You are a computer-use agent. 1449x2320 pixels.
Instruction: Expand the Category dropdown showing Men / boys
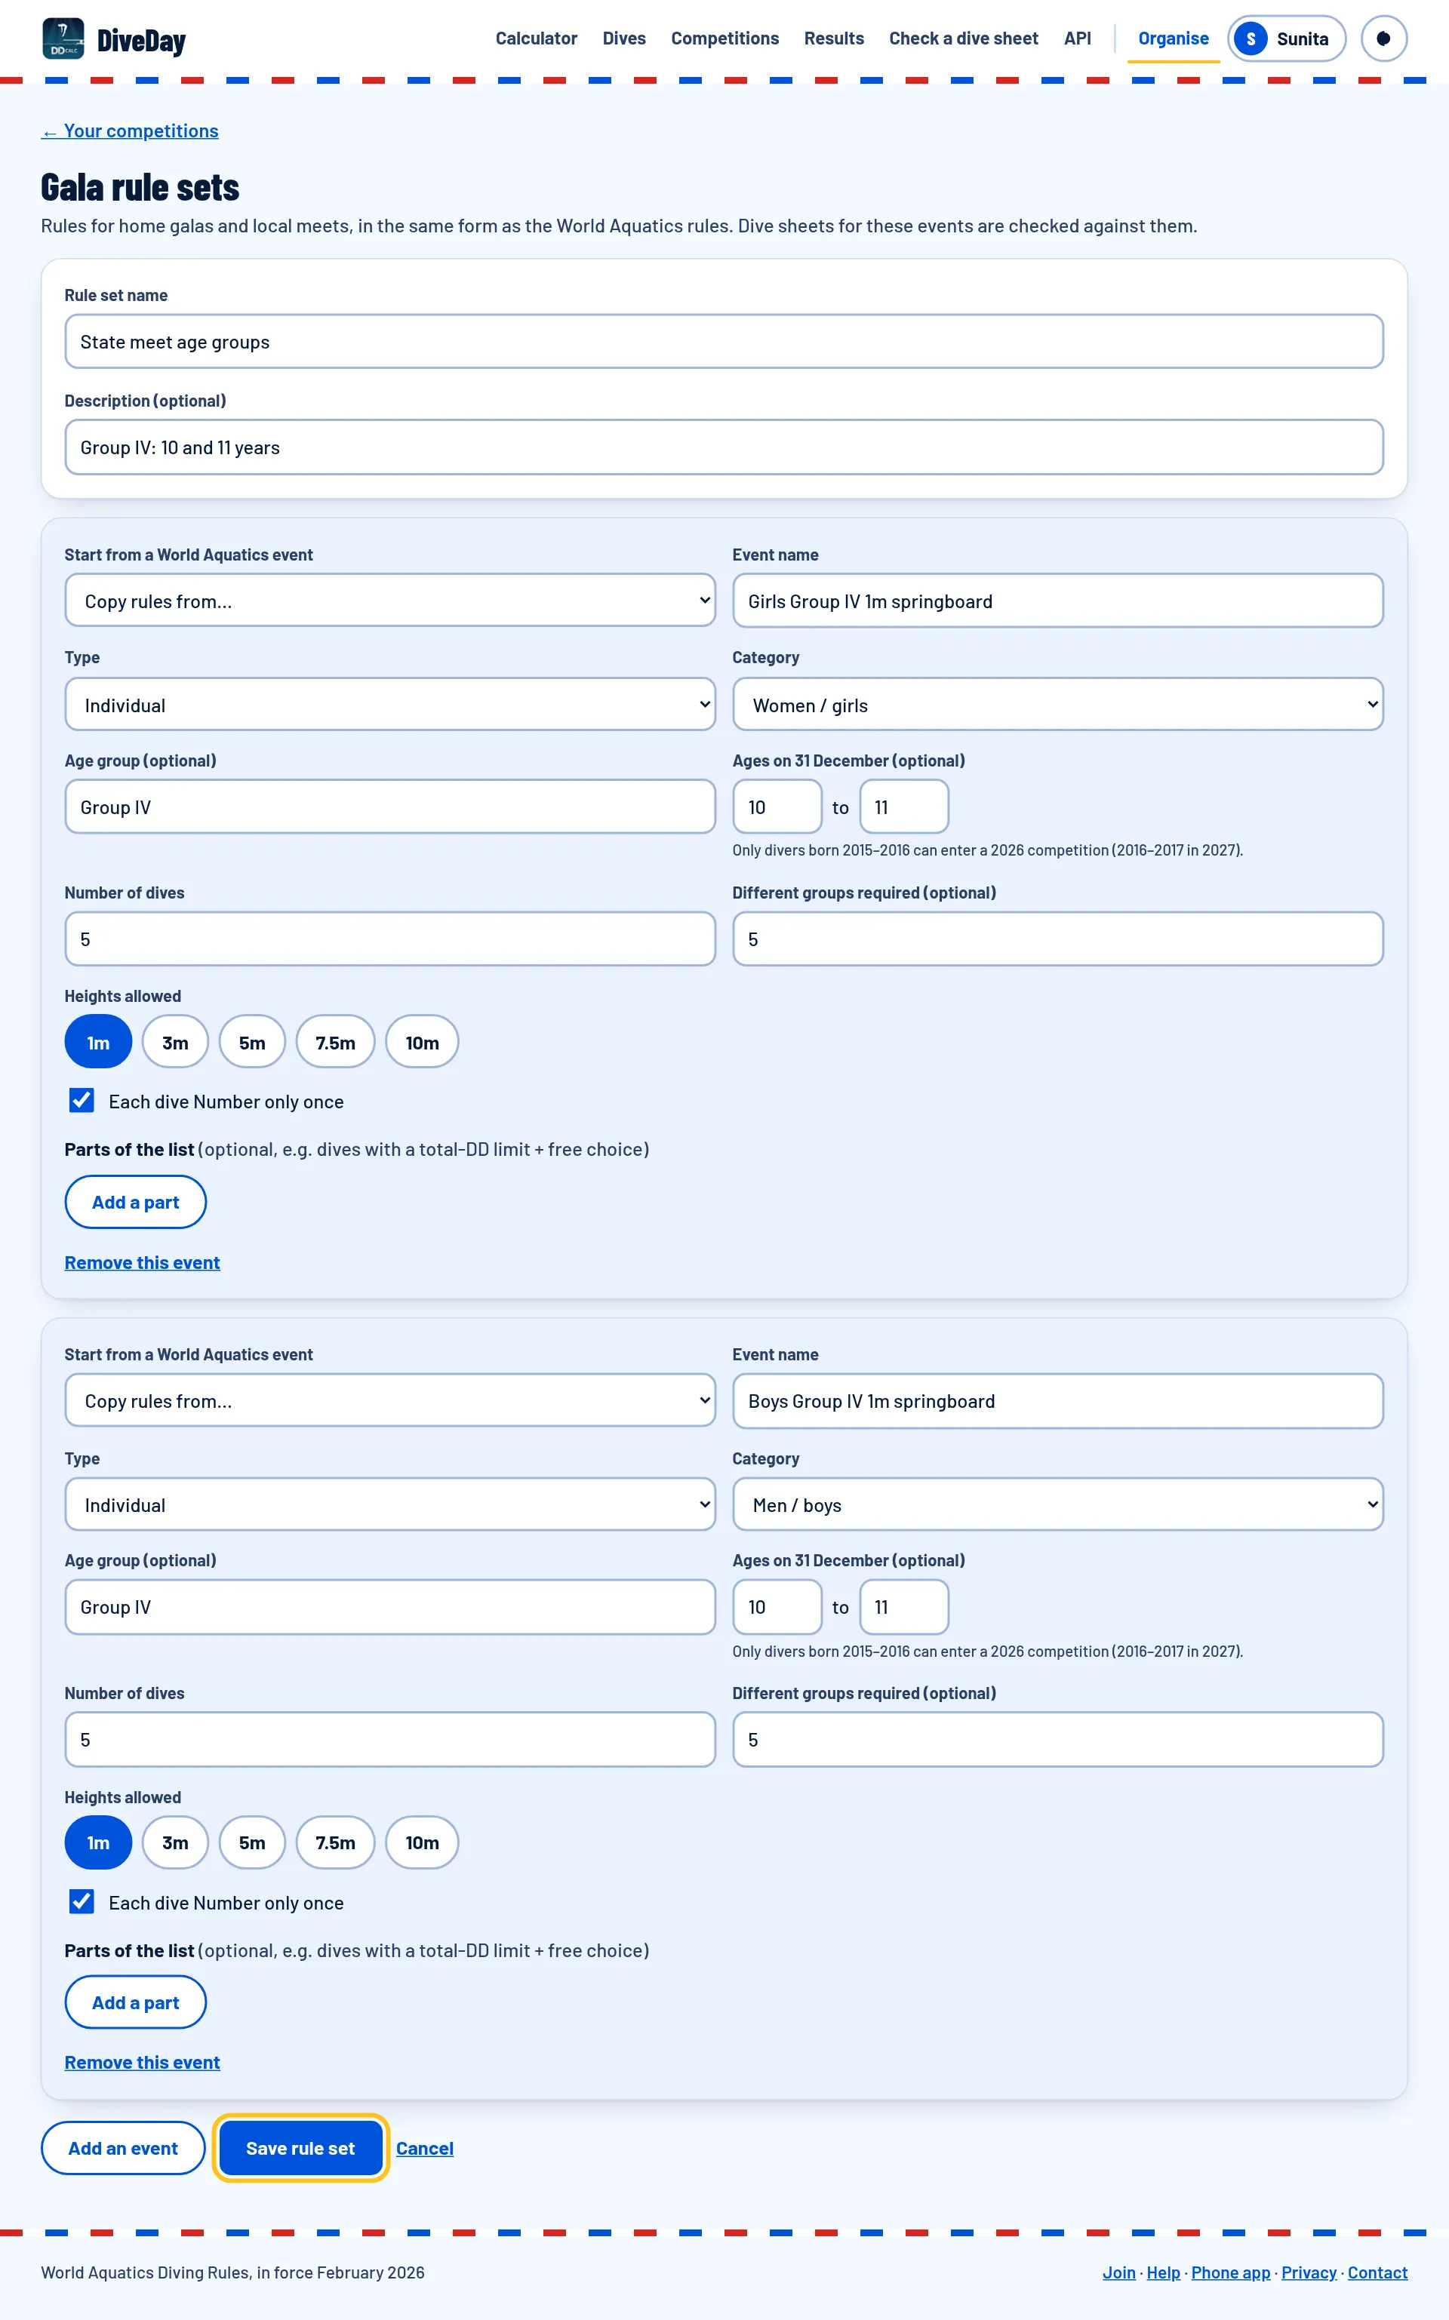pos(1057,1504)
